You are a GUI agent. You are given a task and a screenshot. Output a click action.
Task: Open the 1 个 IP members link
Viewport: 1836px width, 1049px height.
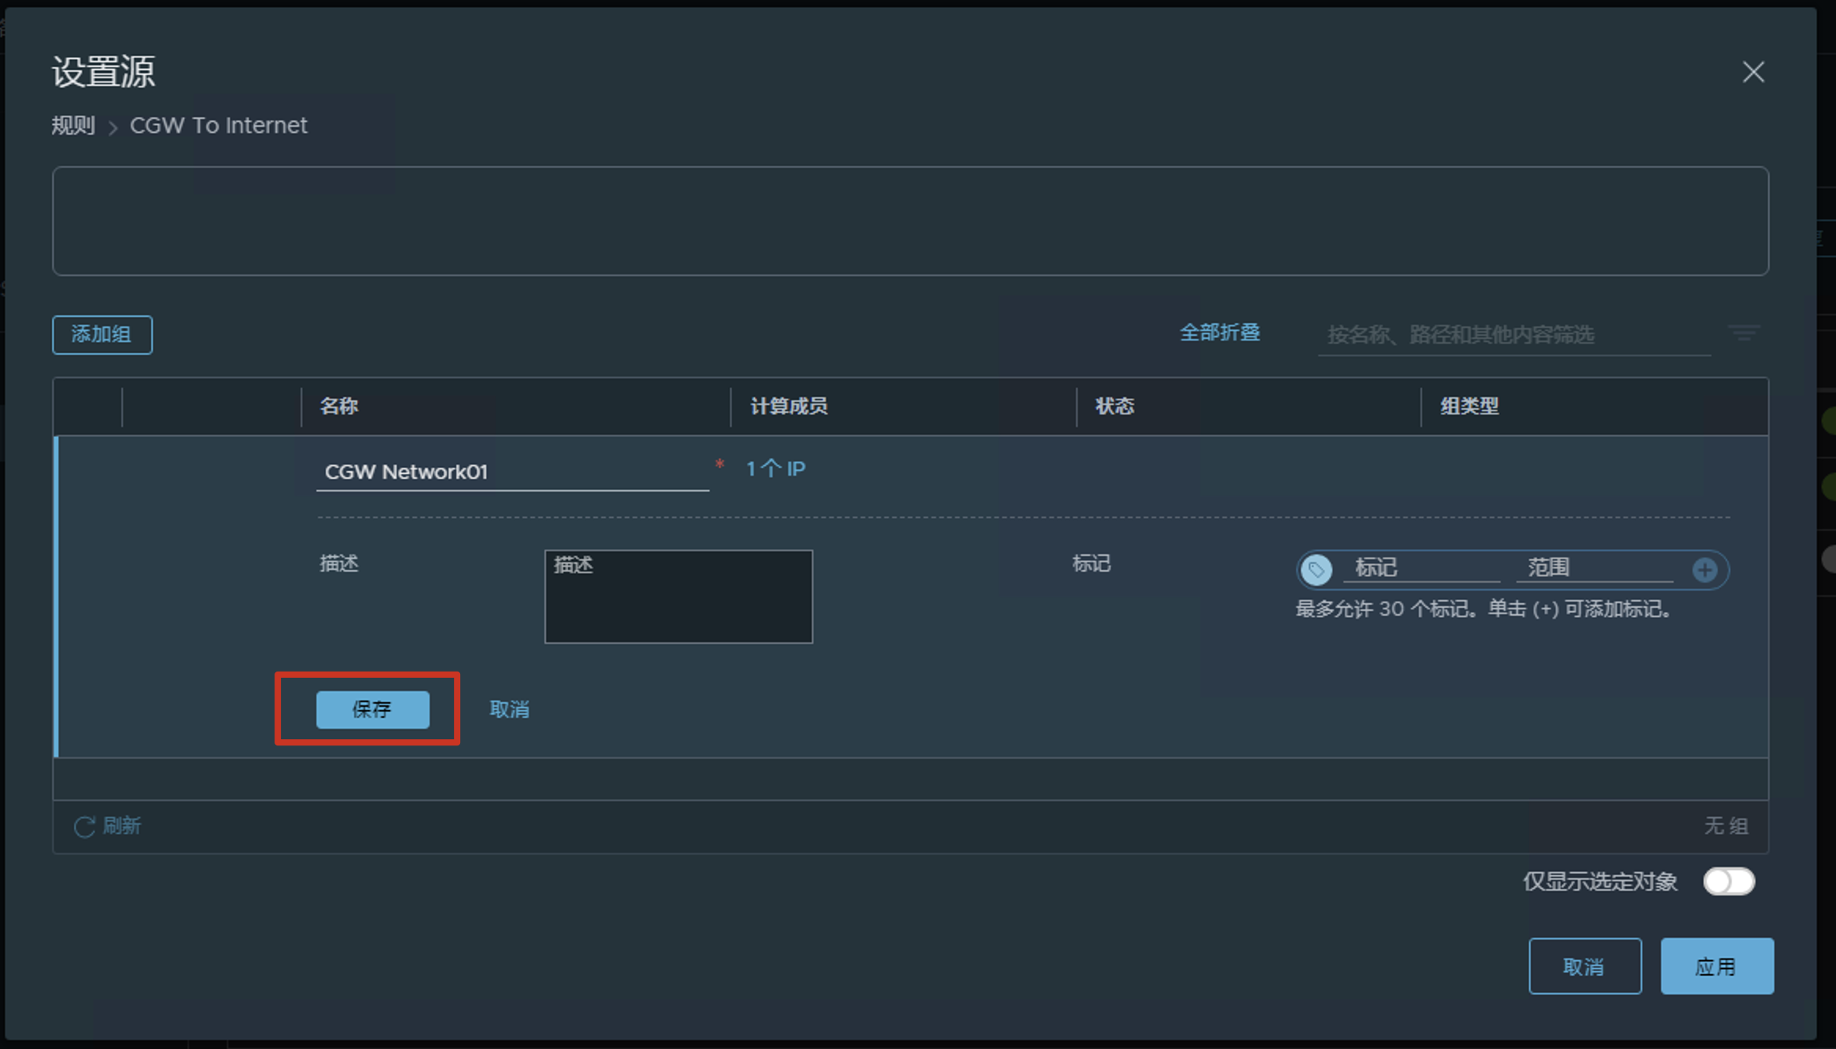[x=776, y=469]
